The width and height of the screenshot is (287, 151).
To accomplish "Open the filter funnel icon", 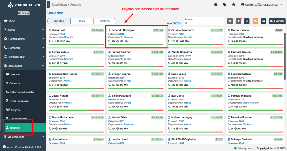I will (x=239, y=21).
